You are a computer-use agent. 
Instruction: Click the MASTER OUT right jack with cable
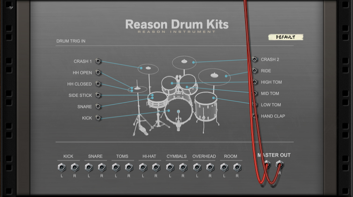tap(280, 164)
